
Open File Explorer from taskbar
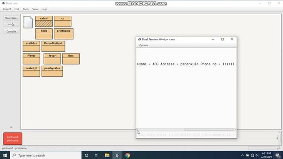pos(107,155)
